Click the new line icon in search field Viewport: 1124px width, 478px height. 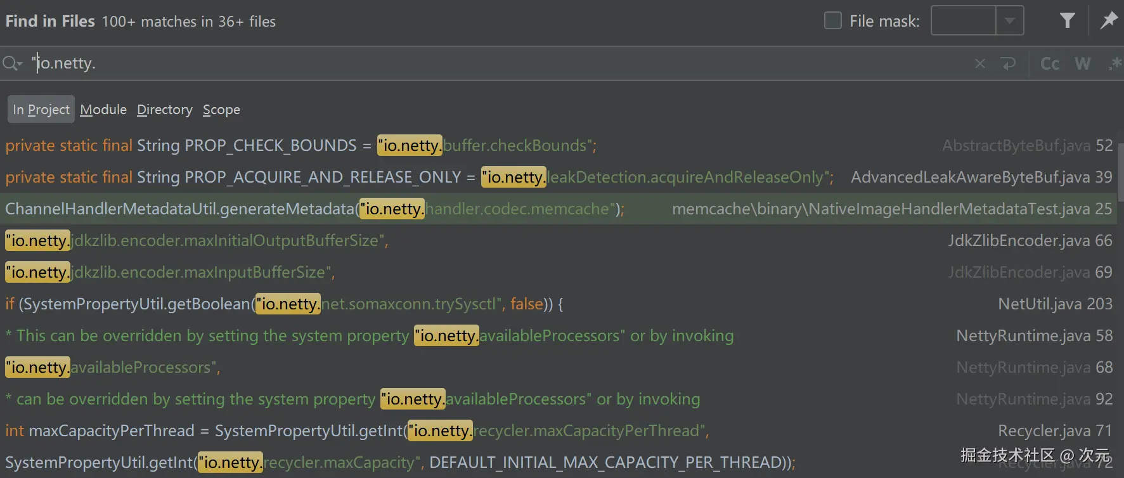(1008, 63)
